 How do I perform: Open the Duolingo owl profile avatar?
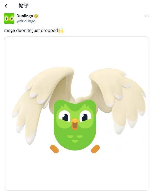point(9,19)
